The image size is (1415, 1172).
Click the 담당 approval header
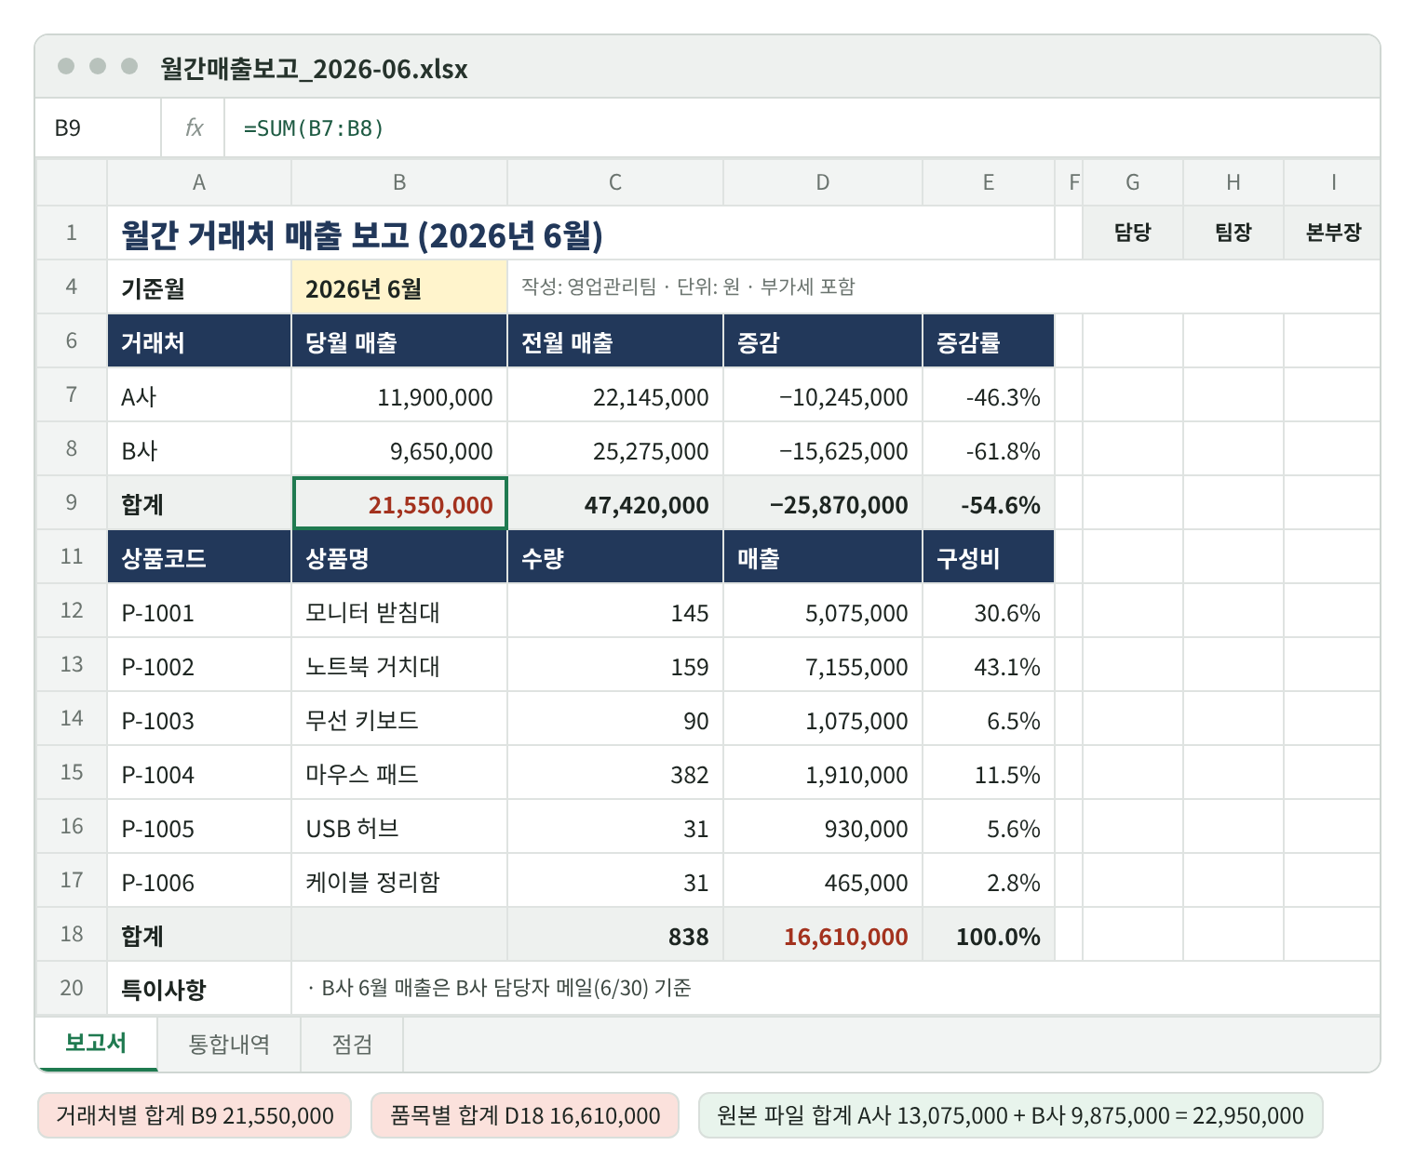tap(1133, 233)
